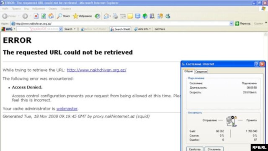
Task: Click the webmaster link
Action: click(x=67, y=109)
